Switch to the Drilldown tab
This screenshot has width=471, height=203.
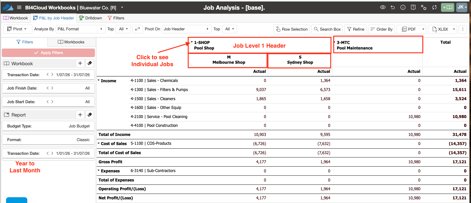pyautogui.click(x=91, y=18)
